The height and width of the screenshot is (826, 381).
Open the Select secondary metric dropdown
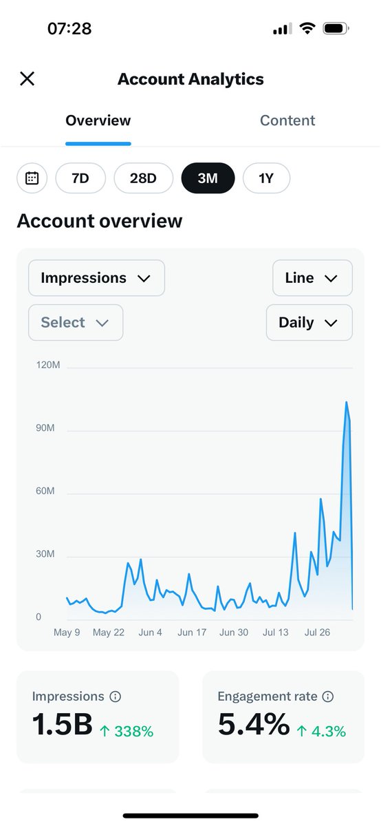tap(76, 322)
